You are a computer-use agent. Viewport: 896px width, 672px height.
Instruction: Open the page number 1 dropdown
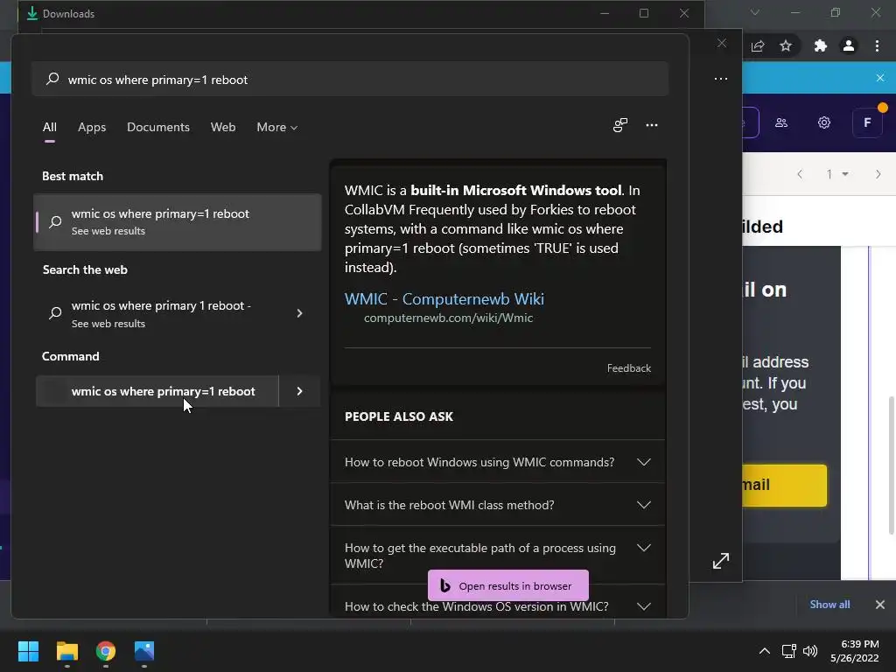click(837, 174)
